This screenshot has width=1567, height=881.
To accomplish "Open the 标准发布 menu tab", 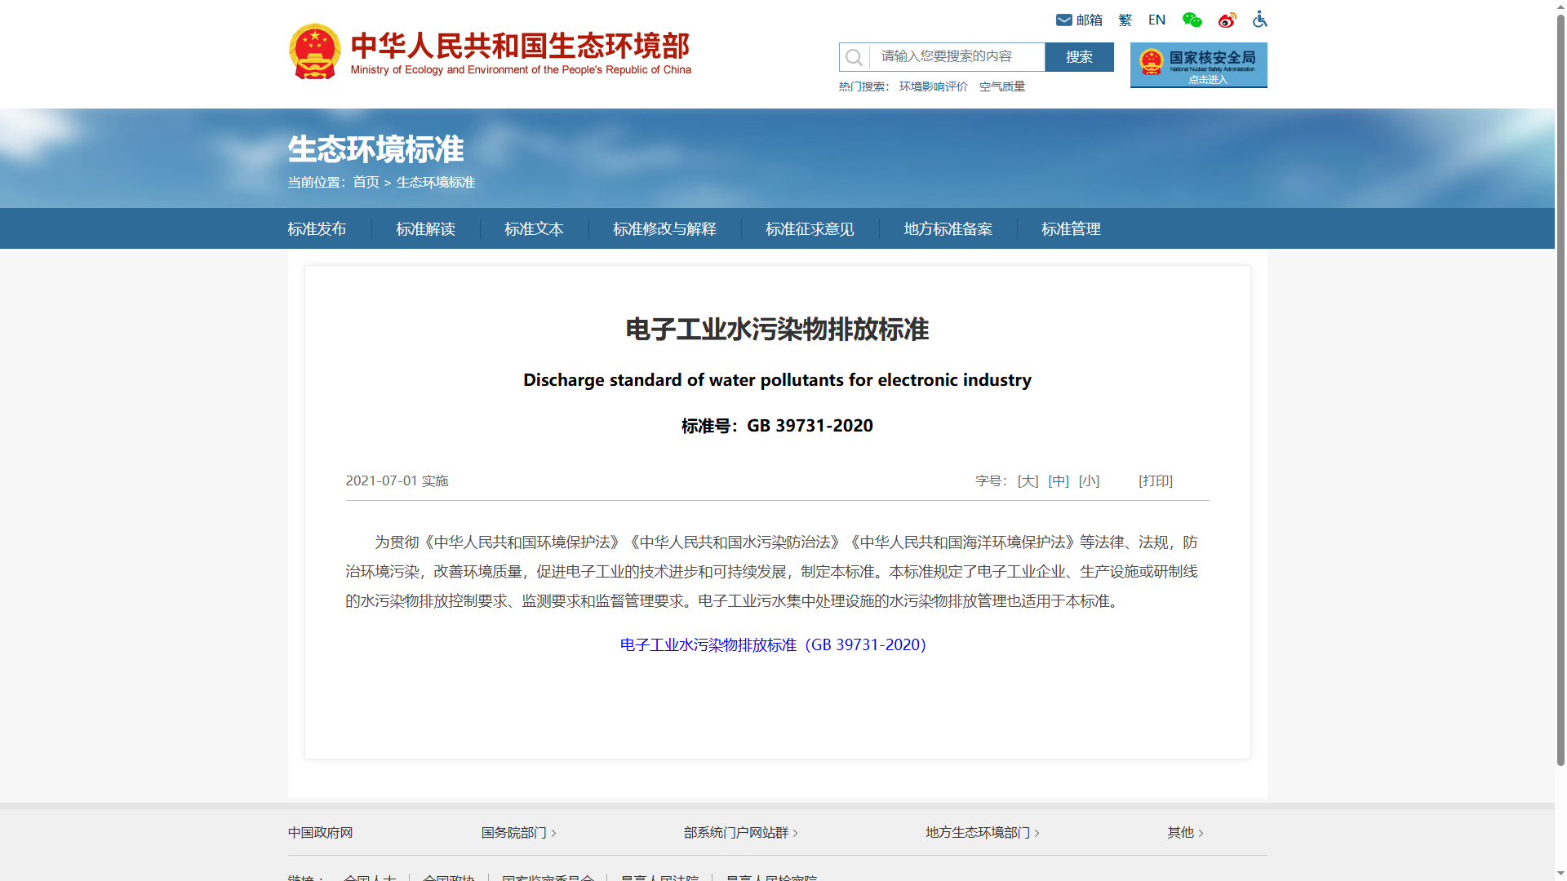I will point(317,229).
